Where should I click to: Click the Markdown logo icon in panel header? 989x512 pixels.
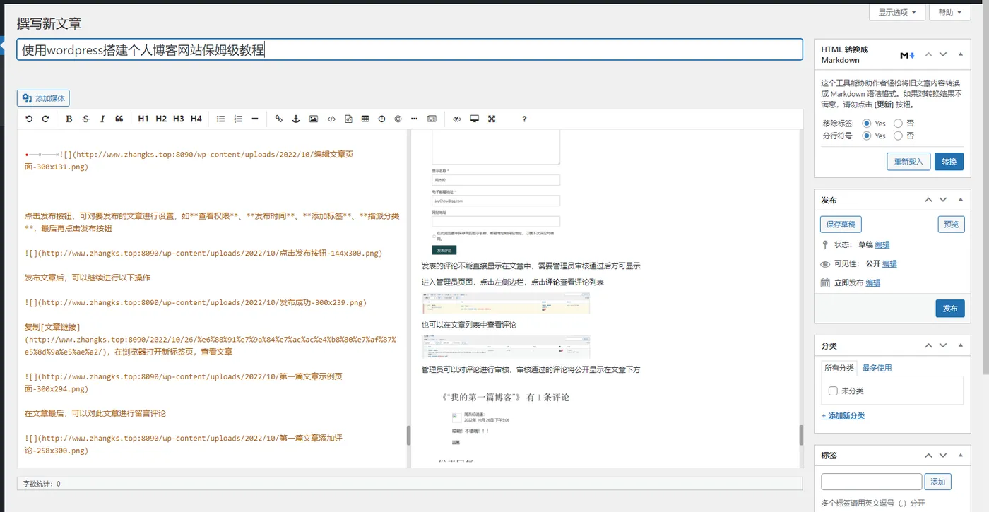(x=907, y=54)
